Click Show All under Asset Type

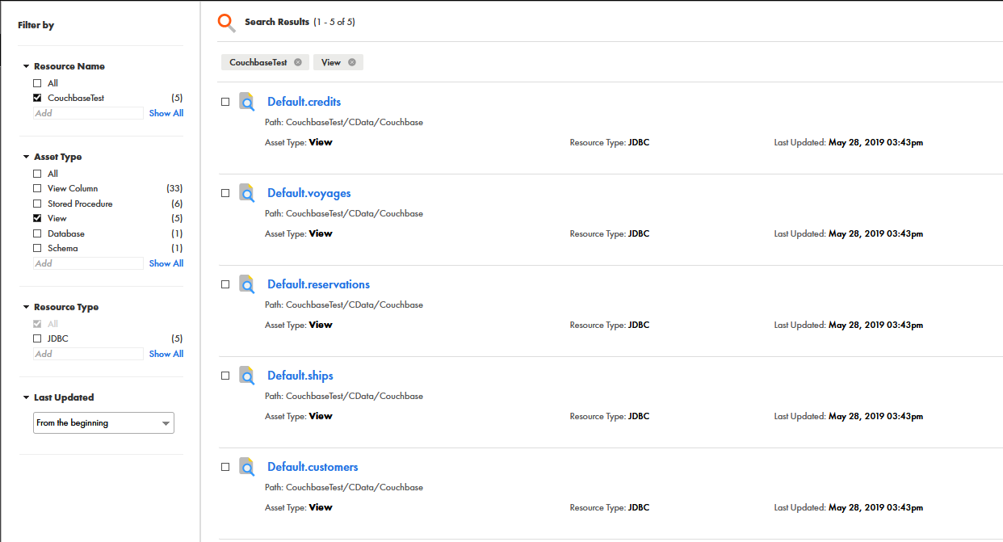pos(166,263)
